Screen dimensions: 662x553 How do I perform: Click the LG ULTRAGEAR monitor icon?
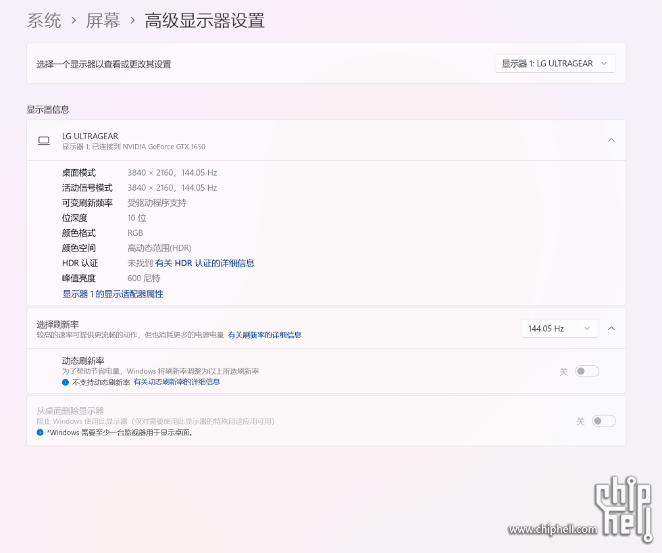click(44, 141)
